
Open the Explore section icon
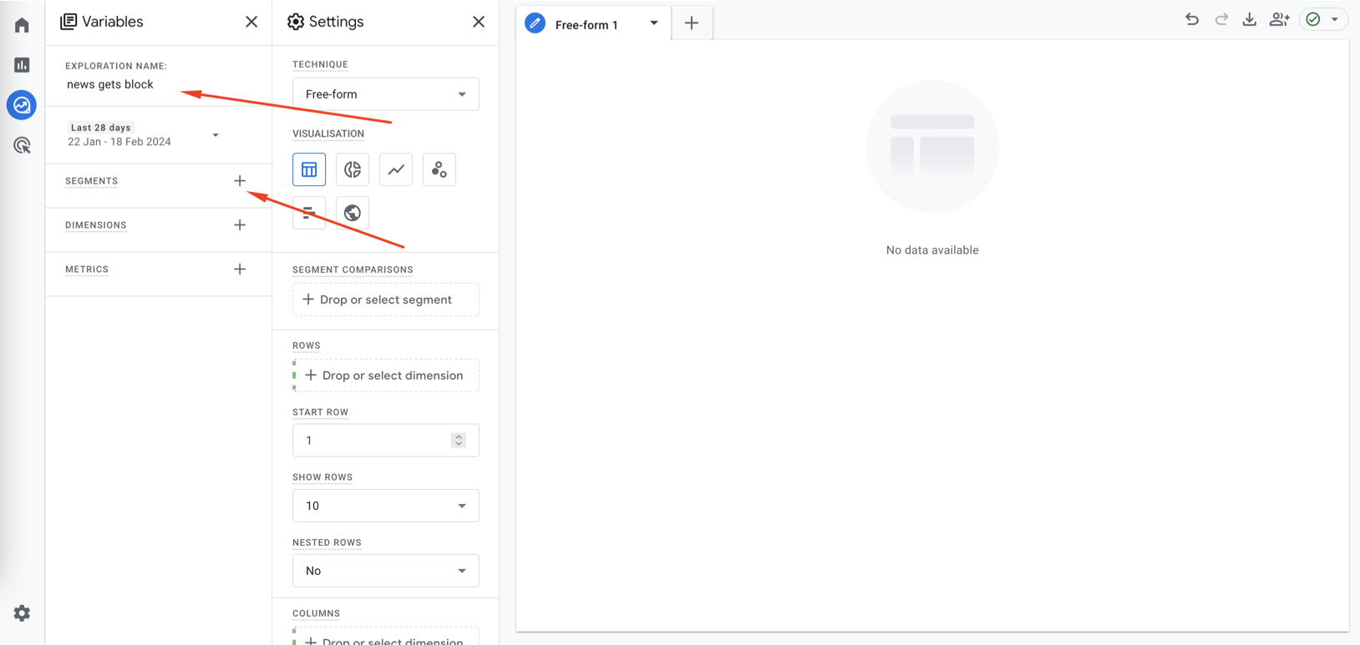[x=22, y=105]
